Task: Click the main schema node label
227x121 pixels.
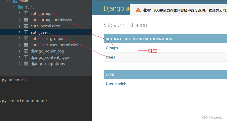Action: (x=24, y=1)
